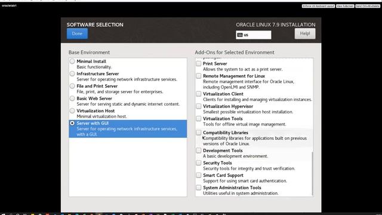Viewport: 382px width, 215px height.
Task: Select the Minimal Install radio button
Action: [72, 61]
